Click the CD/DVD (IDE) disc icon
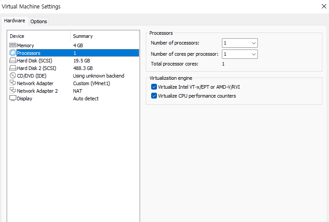Viewport: 329px width, 222px height. 13,75
